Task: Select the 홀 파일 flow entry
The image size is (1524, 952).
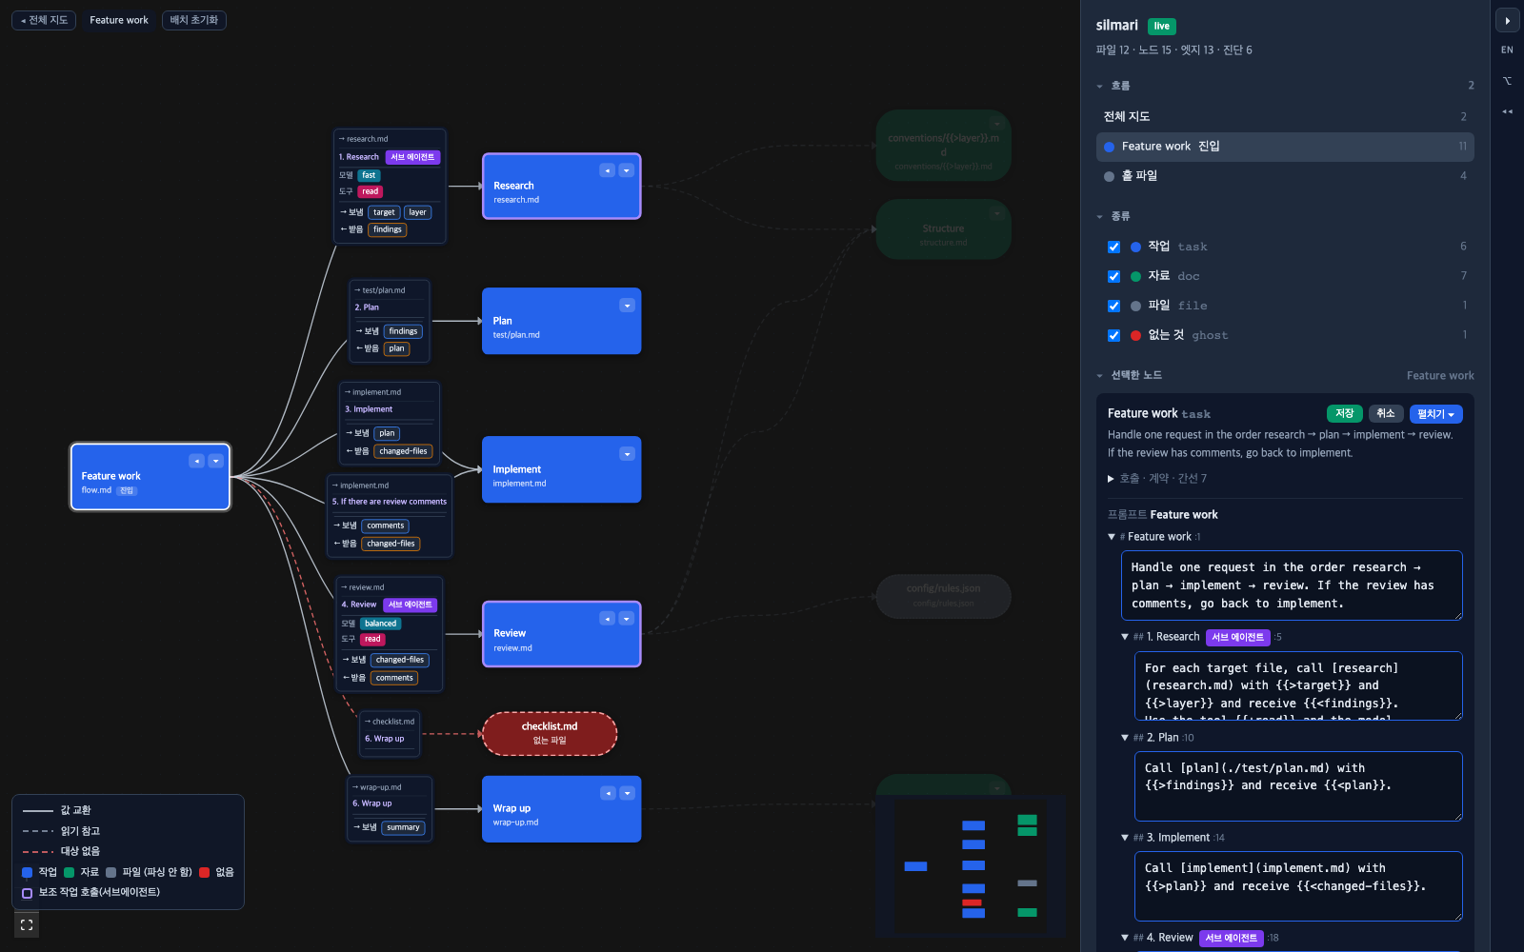Action: click(x=1285, y=176)
